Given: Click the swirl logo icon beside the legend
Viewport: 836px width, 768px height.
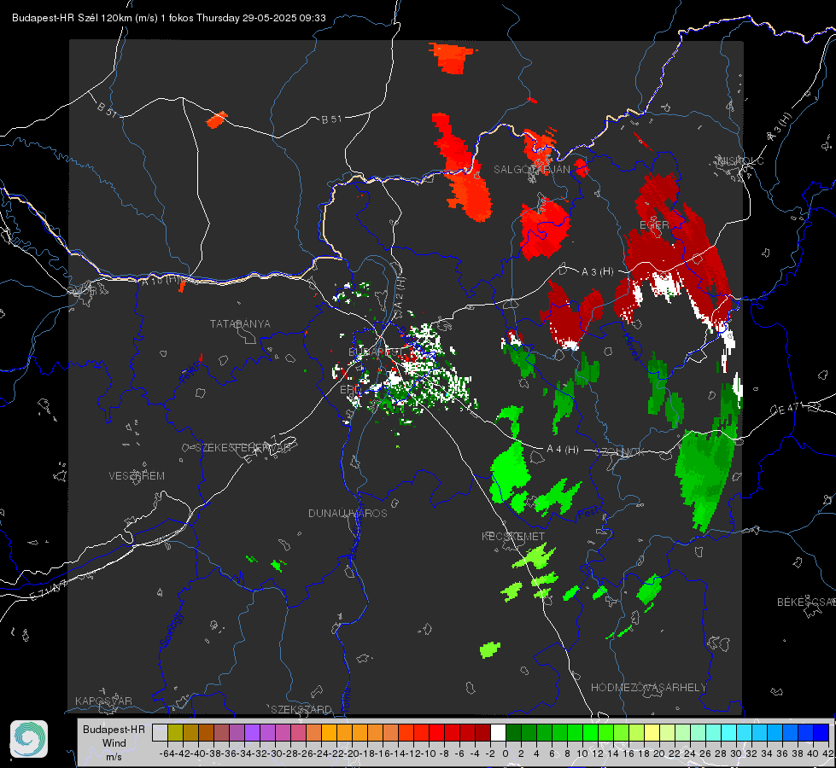Looking at the screenshot, I should click(29, 739).
